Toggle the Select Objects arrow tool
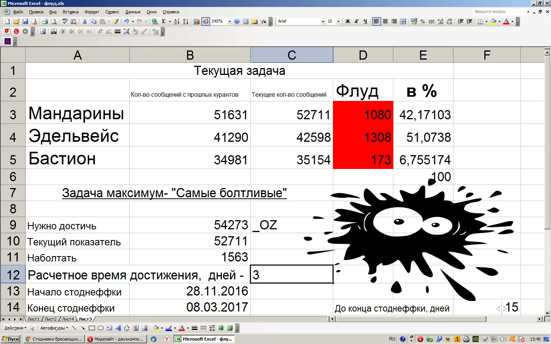The height and width of the screenshot is (344, 551). (x=33, y=328)
